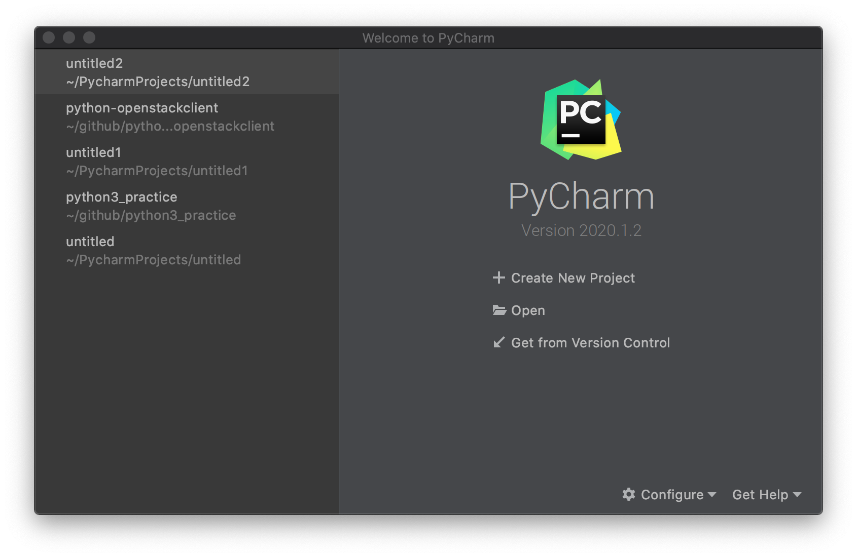Click the folder icon next to Open
Viewport: 857px width, 557px height.
pyautogui.click(x=499, y=310)
